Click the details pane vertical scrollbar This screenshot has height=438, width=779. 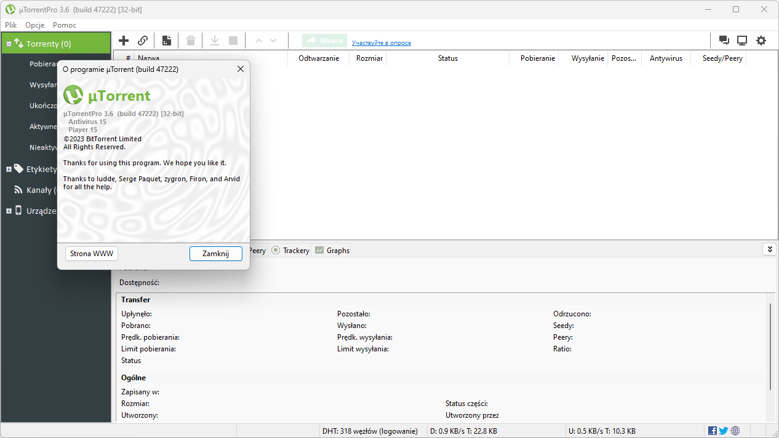point(770,345)
